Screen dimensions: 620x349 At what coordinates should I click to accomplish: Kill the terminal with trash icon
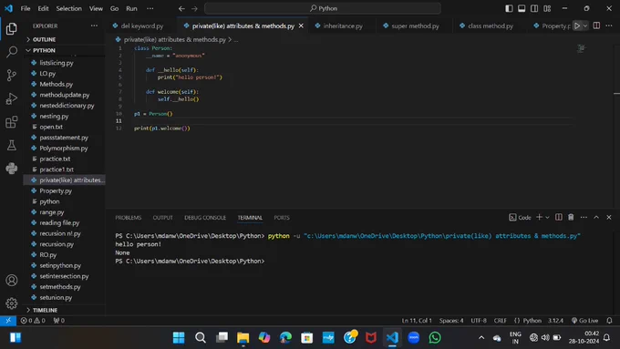click(x=571, y=217)
